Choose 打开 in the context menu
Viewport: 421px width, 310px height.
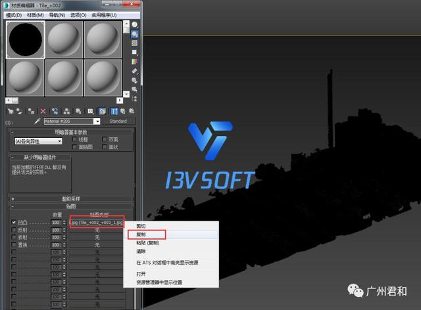pos(171,274)
